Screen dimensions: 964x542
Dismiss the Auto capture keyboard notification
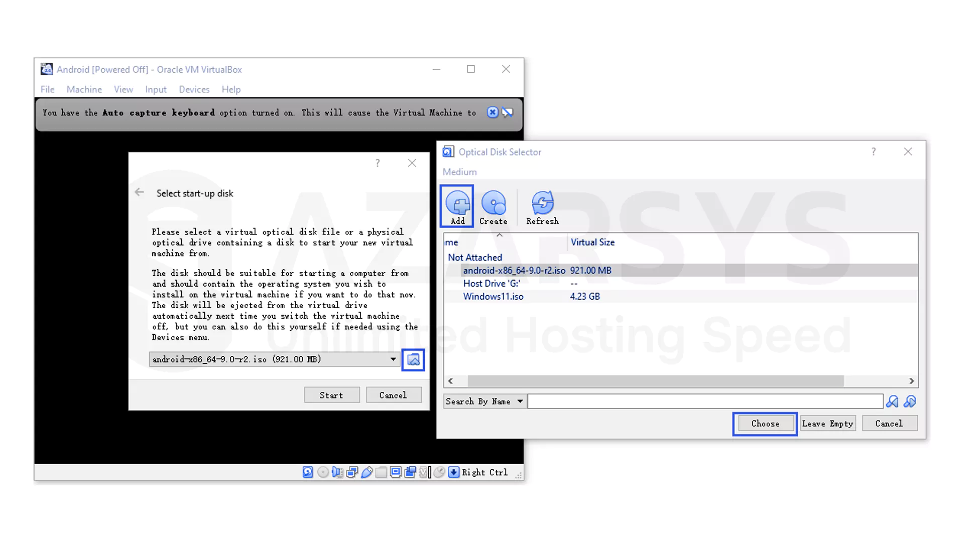[x=492, y=112]
